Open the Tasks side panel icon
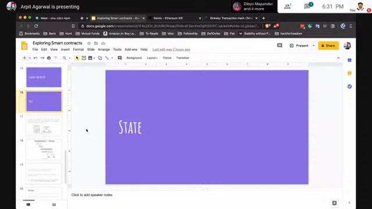The width and height of the screenshot is (372, 209). 349,87
